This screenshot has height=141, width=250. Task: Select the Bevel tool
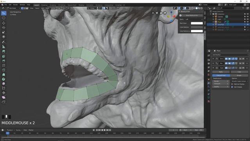coord(4,61)
